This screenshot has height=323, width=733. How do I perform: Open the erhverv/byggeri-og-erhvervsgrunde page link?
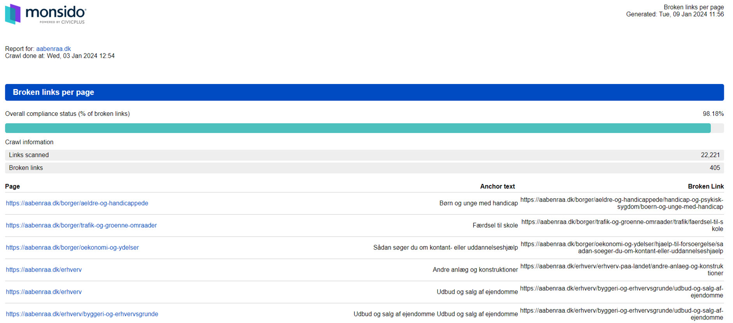(82, 314)
